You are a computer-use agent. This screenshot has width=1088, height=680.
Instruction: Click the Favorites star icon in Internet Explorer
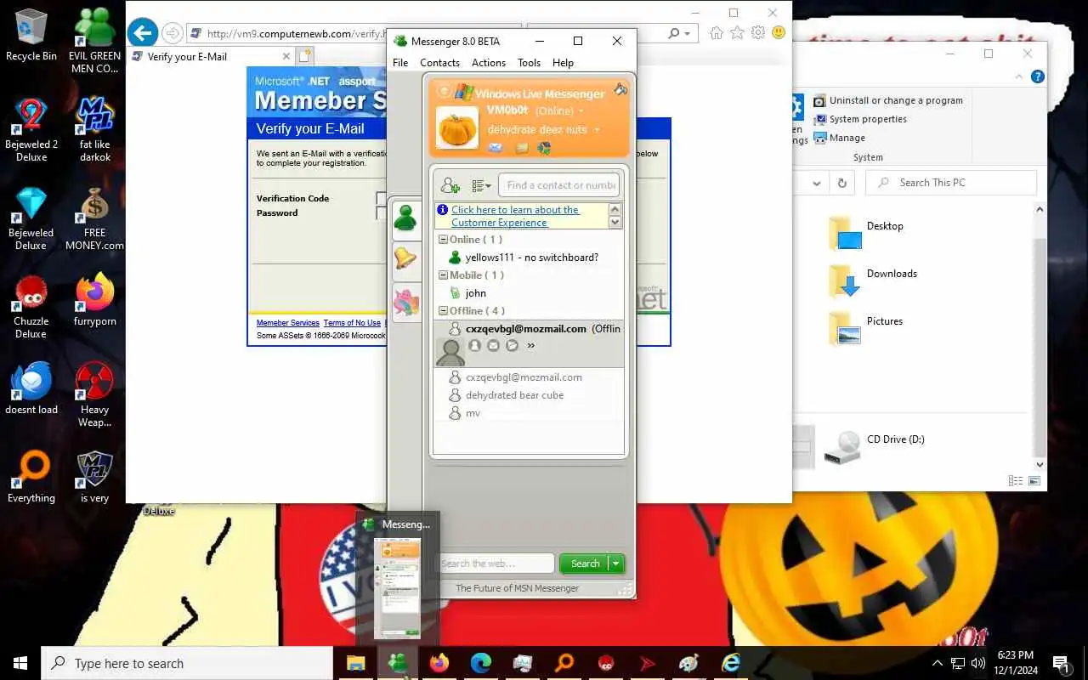[x=737, y=33]
